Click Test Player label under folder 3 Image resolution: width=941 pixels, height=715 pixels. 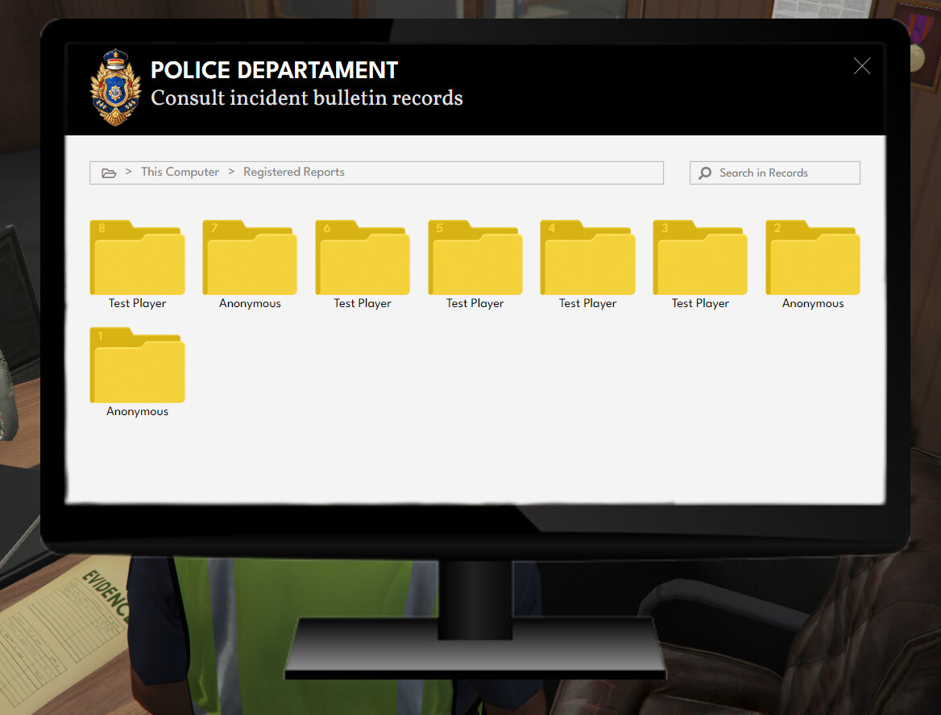tap(700, 303)
